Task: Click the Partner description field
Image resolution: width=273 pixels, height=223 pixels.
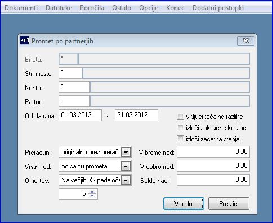Action: point(170,101)
